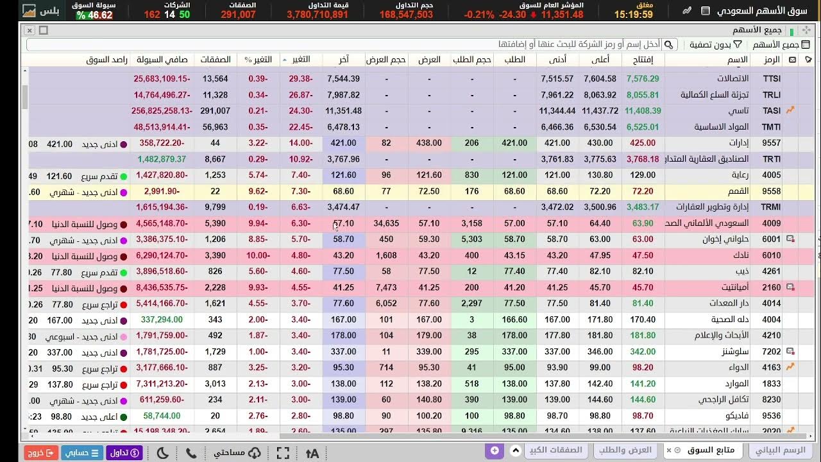821x462 pixels.
Task: Click the search magnifier icon
Action: [668, 44]
